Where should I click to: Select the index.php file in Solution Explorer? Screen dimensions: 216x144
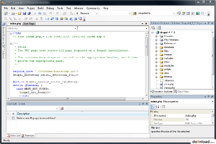coord(169,88)
